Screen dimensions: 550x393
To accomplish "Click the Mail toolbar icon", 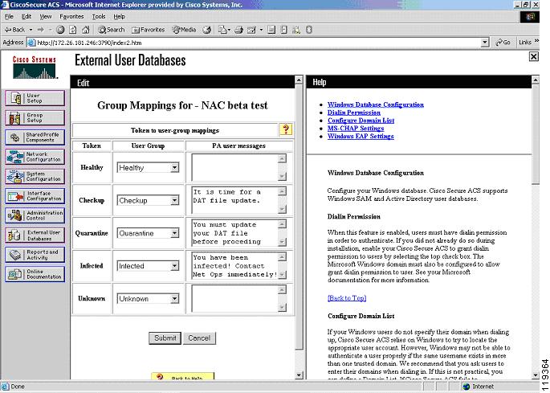I will point(222,30).
